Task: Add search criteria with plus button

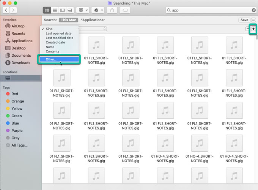Action: coord(253,29)
